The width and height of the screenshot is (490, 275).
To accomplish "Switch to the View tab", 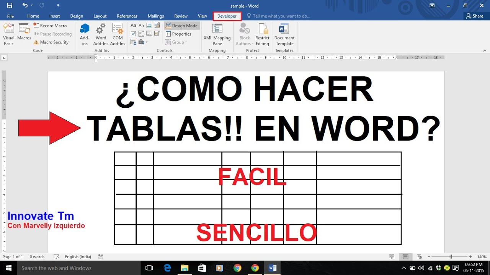I will [x=203, y=16].
